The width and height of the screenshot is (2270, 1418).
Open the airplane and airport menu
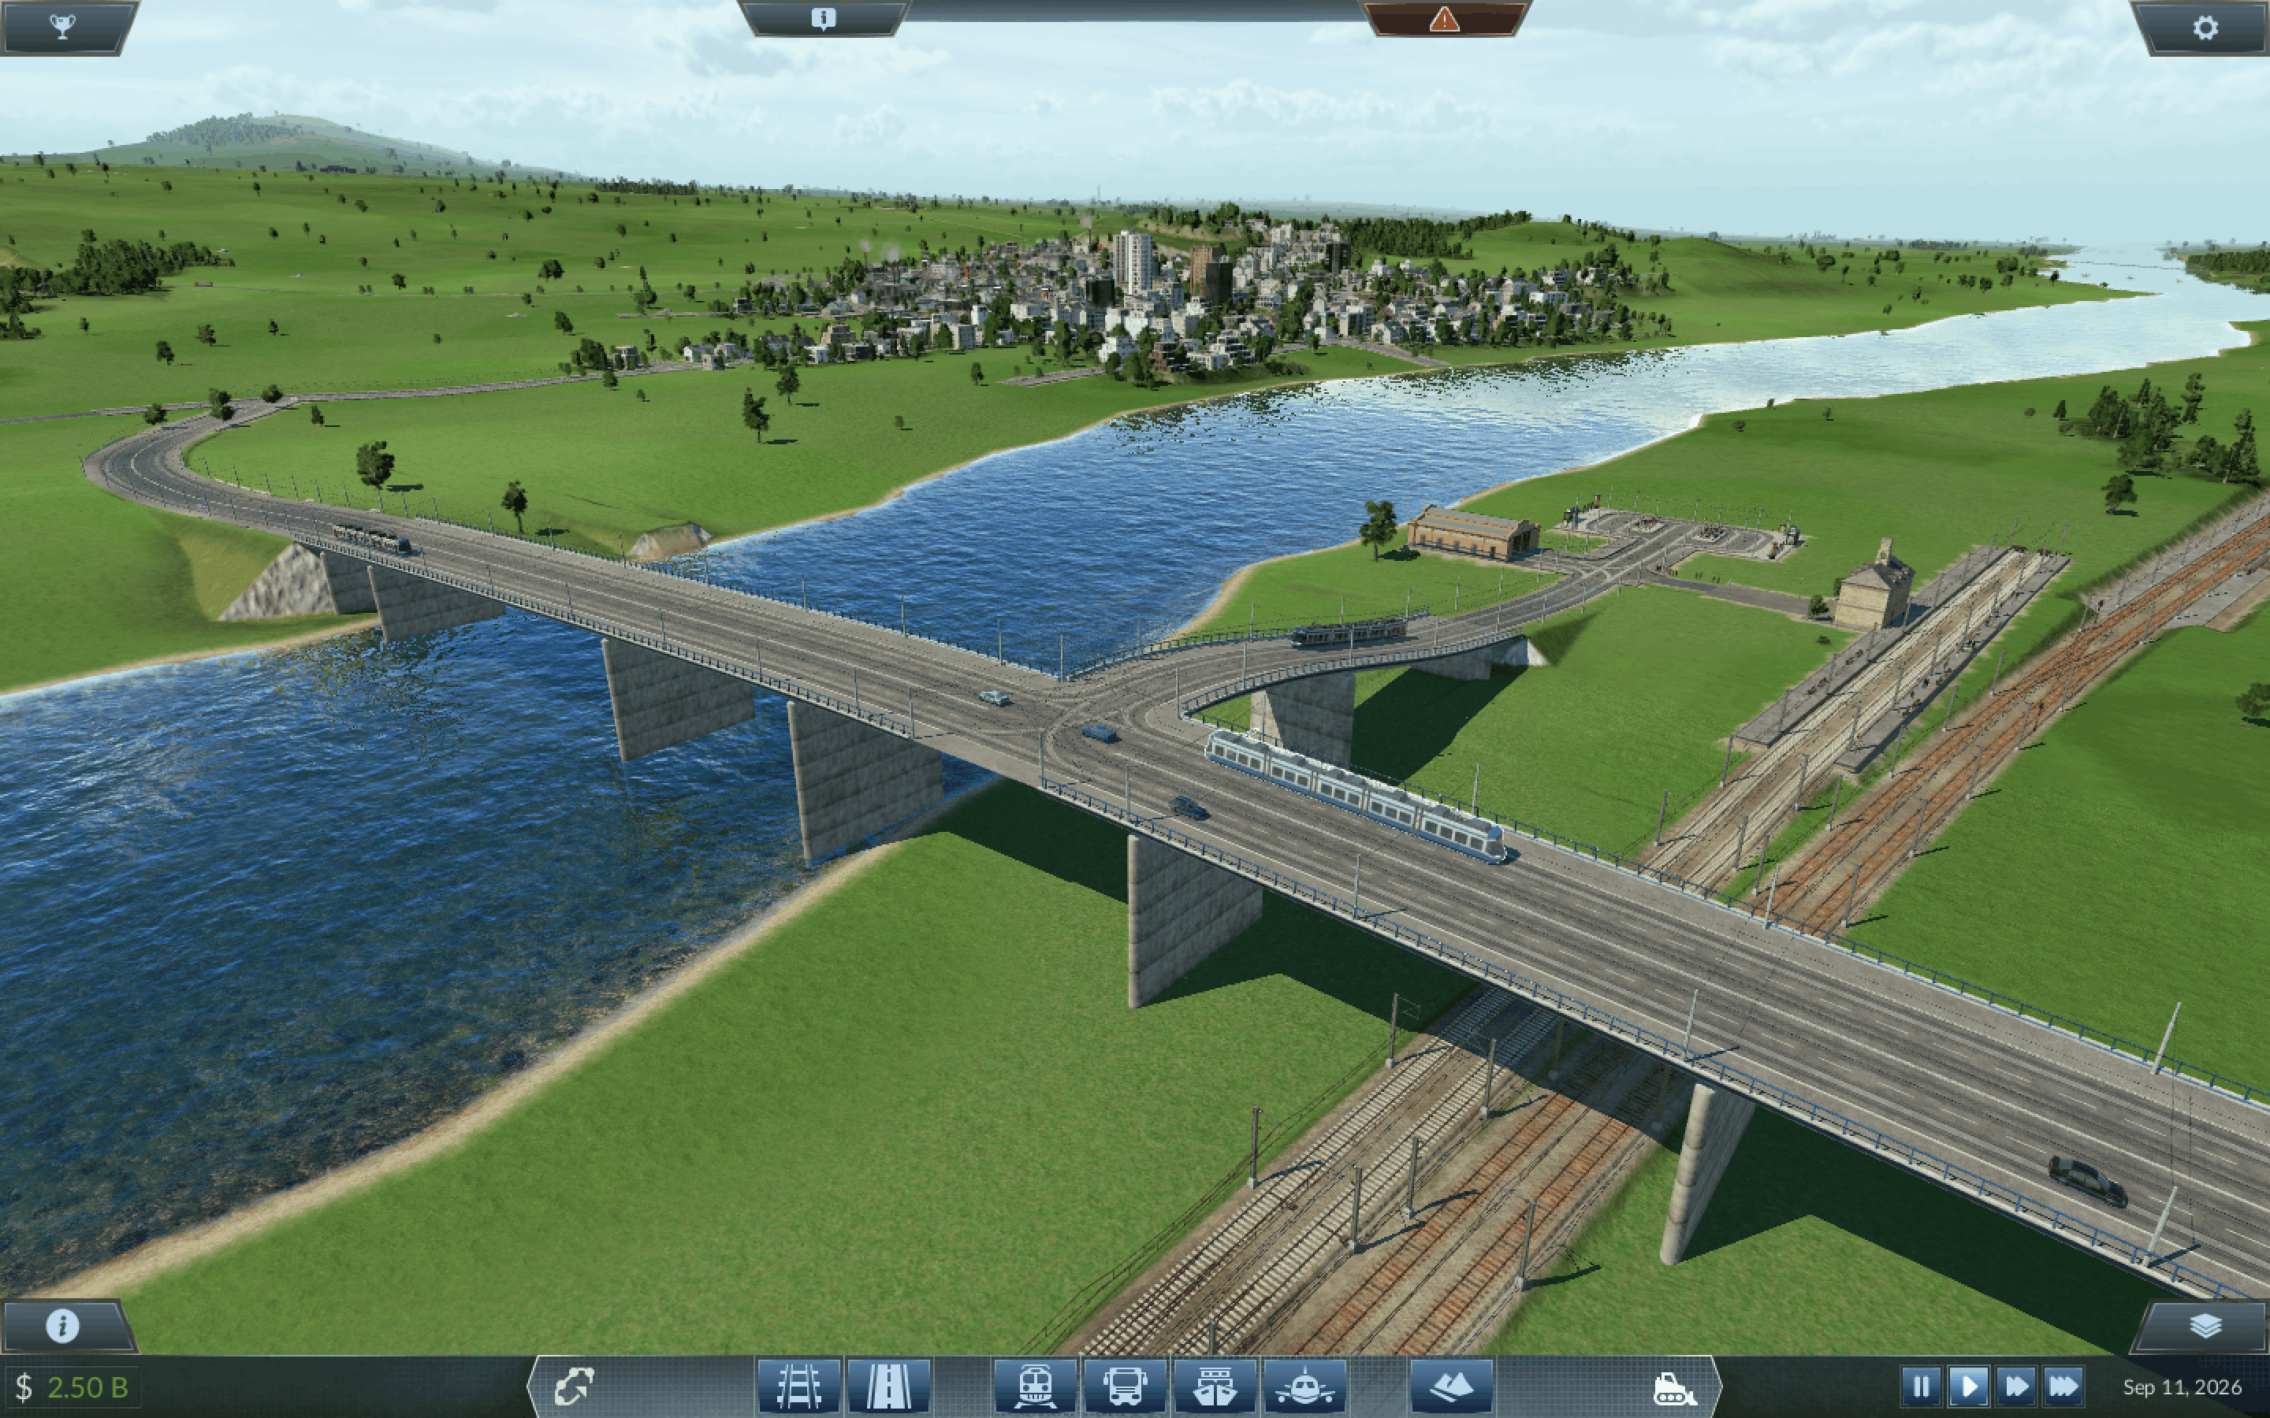point(1304,1386)
